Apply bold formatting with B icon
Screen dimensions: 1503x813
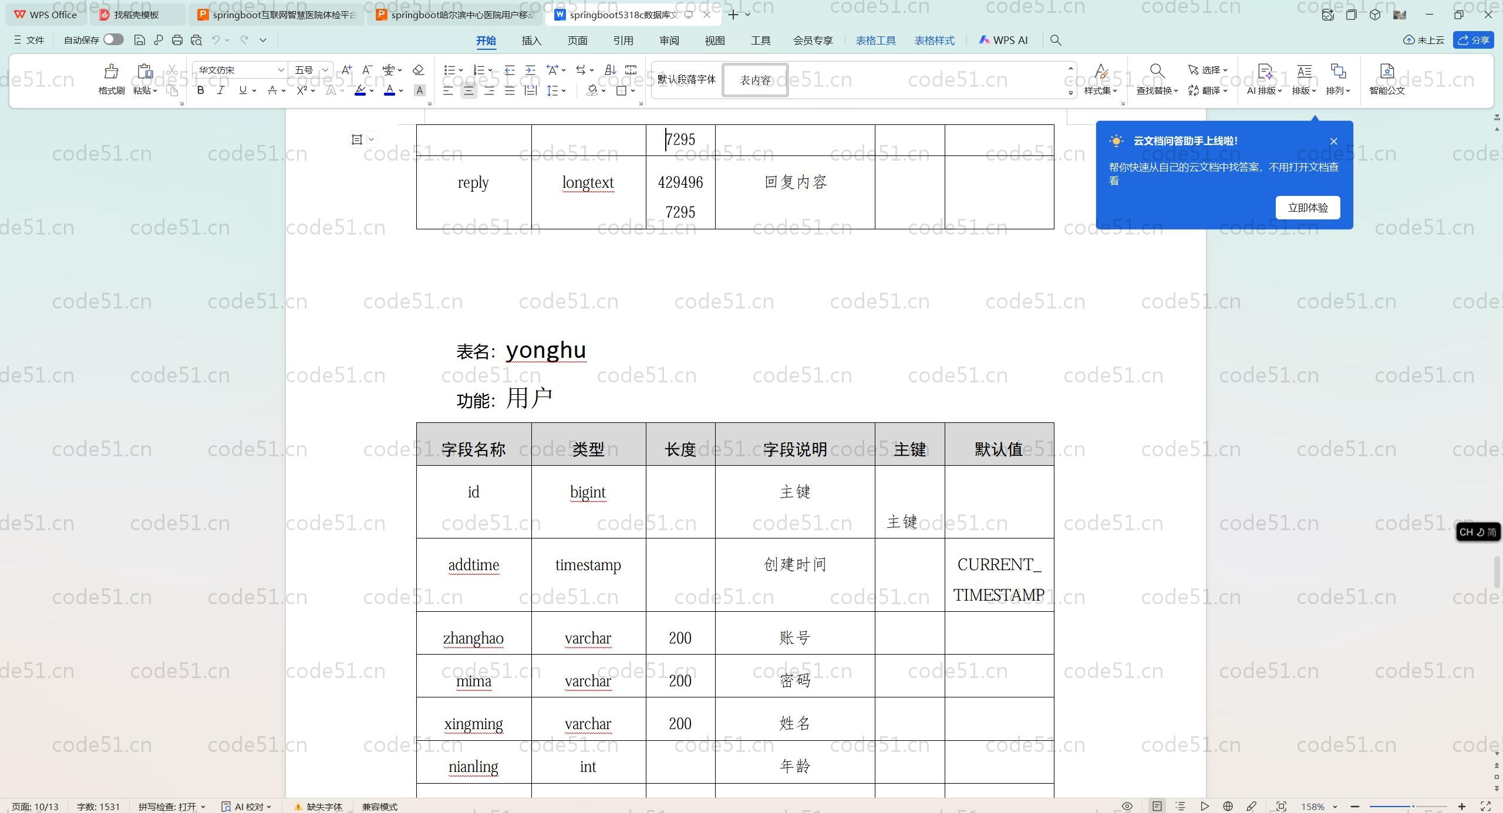[x=200, y=90]
